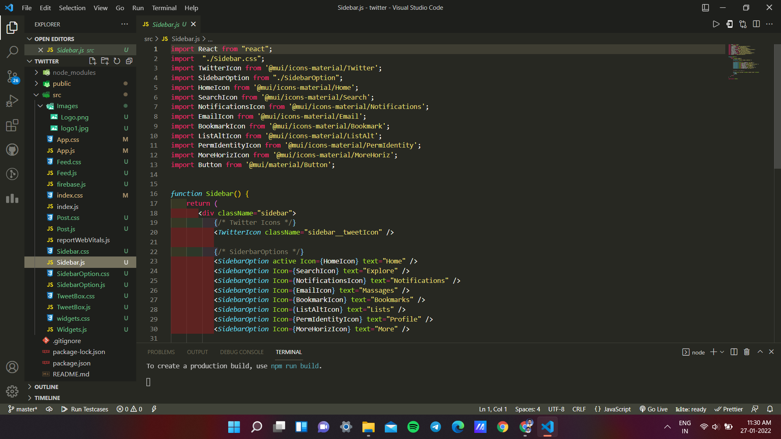Open the new terminal profile dropdown

[x=722, y=352]
